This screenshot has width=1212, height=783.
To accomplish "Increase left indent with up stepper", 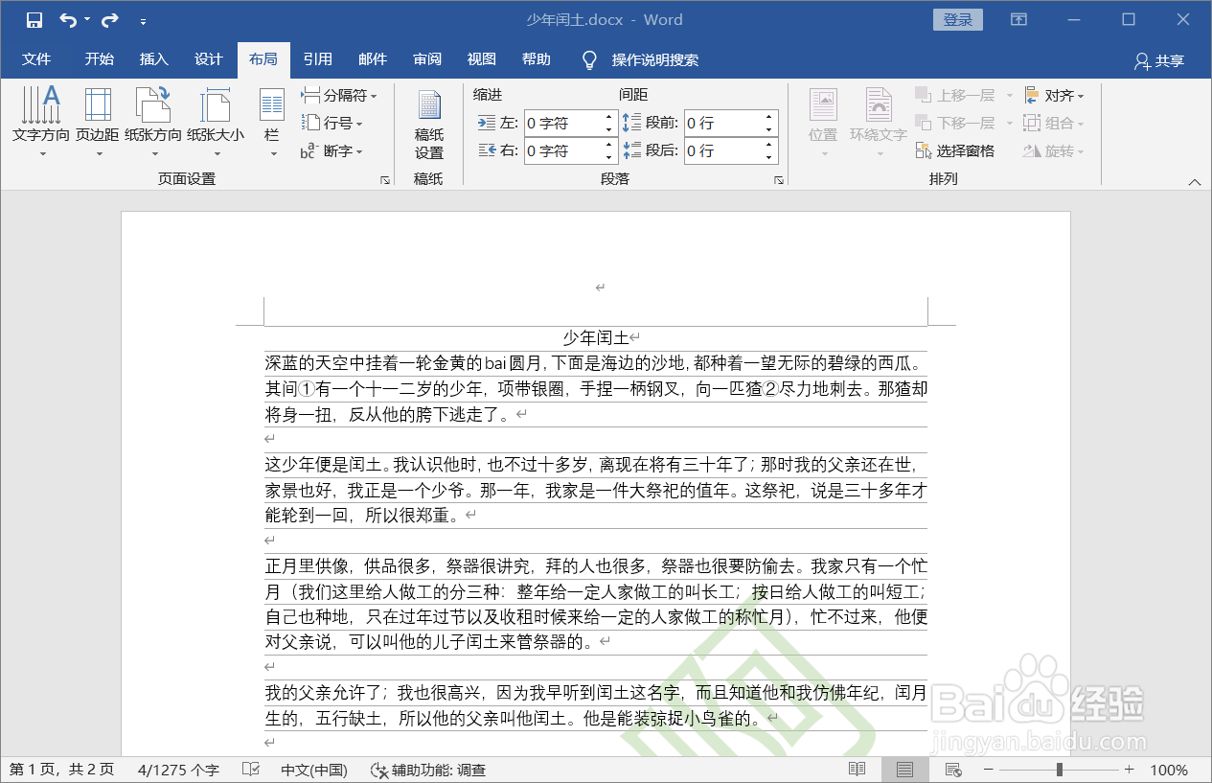I will [608, 118].
